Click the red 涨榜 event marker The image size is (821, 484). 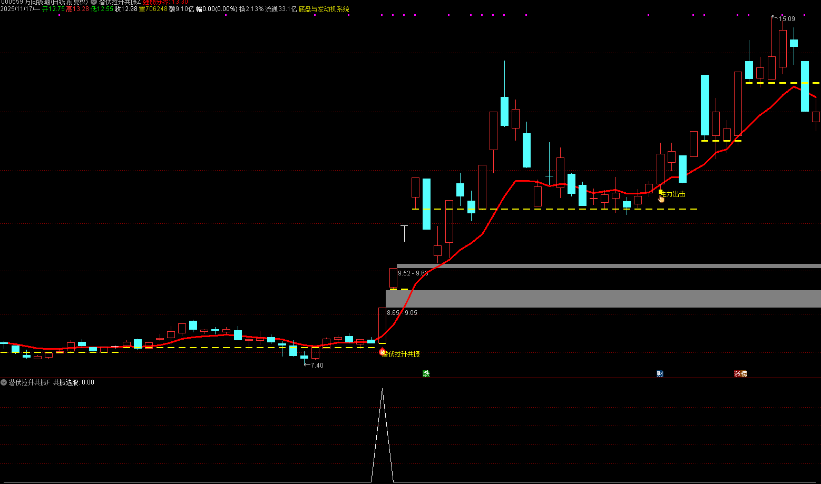click(x=740, y=374)
